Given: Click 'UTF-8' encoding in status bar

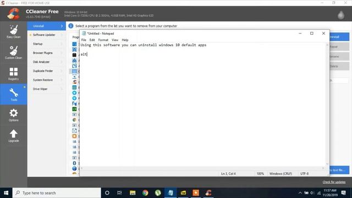Looking at the screenshot, I should pyautogui.click(x=304, y=174).
